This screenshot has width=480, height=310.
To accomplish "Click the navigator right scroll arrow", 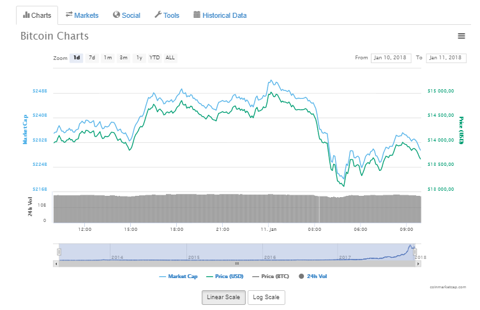I will 418,263.
